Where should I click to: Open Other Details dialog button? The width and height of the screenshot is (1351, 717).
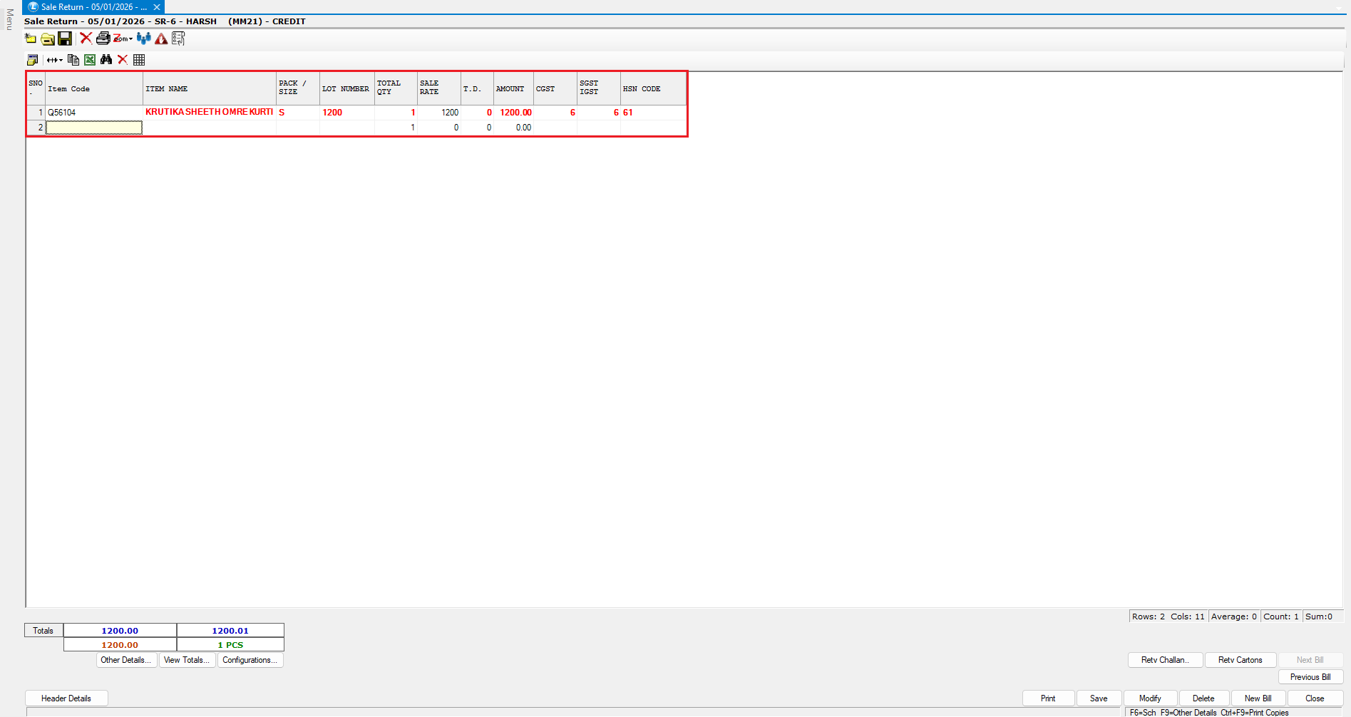tap(125, 660)
